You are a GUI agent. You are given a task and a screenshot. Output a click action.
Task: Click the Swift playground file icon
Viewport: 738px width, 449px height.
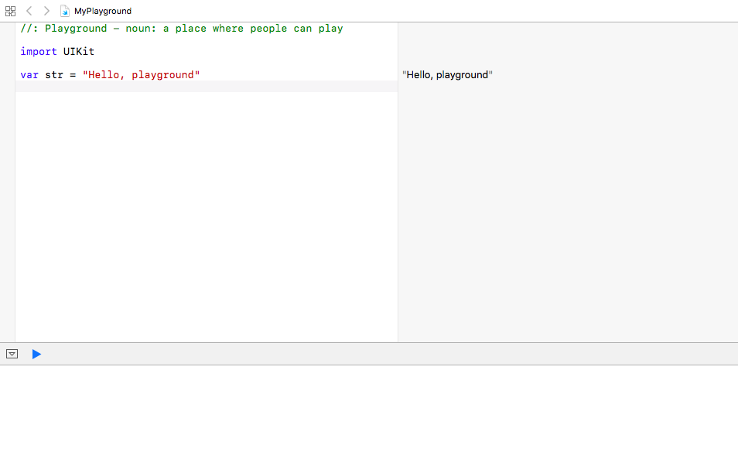[65, 11]
